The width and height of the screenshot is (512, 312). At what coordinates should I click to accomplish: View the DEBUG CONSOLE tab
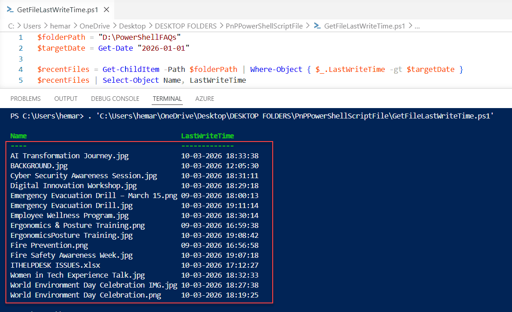point(114,98)
